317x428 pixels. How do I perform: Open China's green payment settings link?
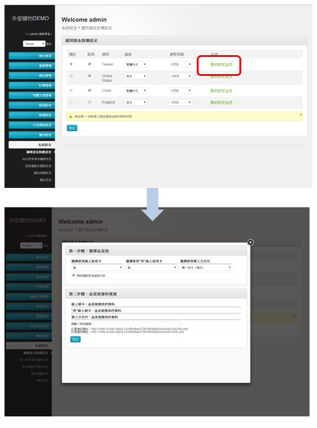221,91
